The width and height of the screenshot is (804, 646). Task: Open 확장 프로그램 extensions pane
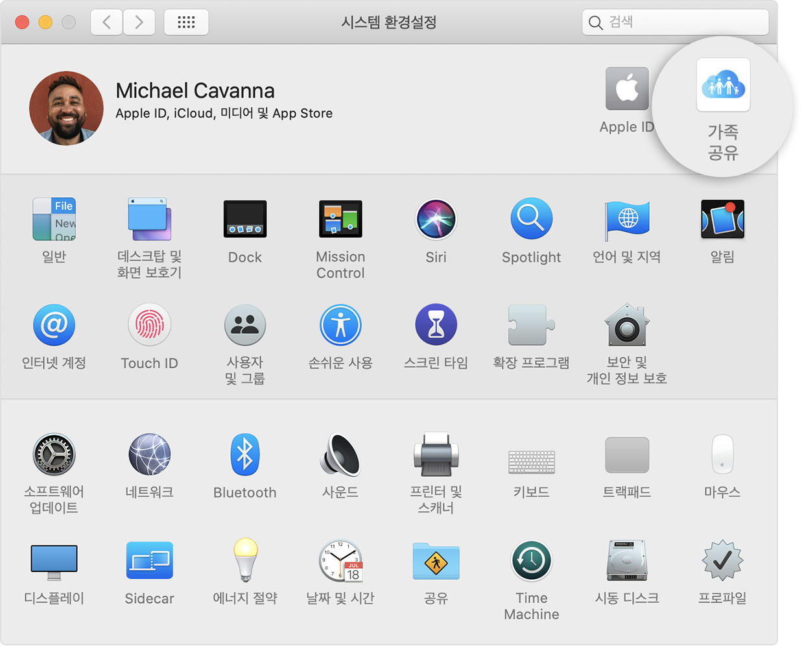click(531, 325)
